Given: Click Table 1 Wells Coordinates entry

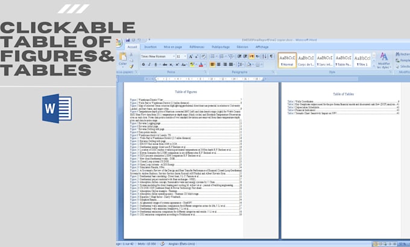Looking at the screenshot, I should coord(343,101).
